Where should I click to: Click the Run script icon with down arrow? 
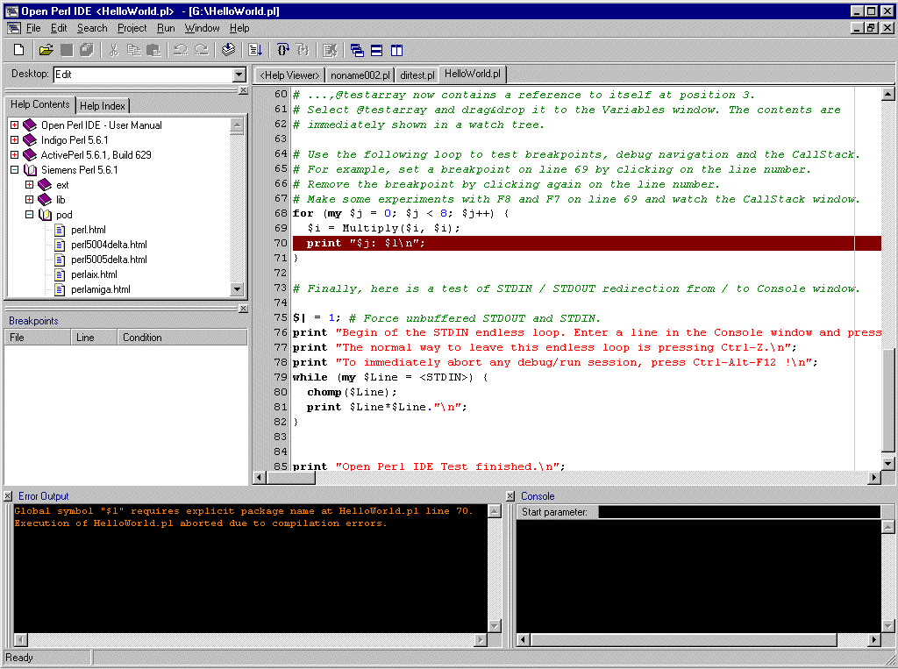[255, 50]
